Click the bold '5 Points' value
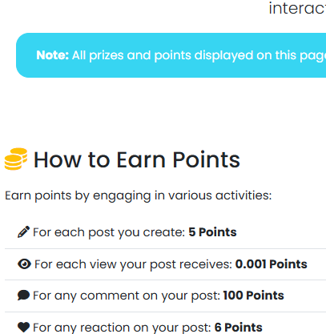 [x=212, y=232]
